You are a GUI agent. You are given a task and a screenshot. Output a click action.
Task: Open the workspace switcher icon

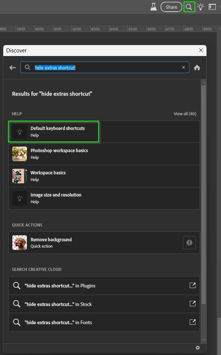pyautogui.click(x=212, y=7)
